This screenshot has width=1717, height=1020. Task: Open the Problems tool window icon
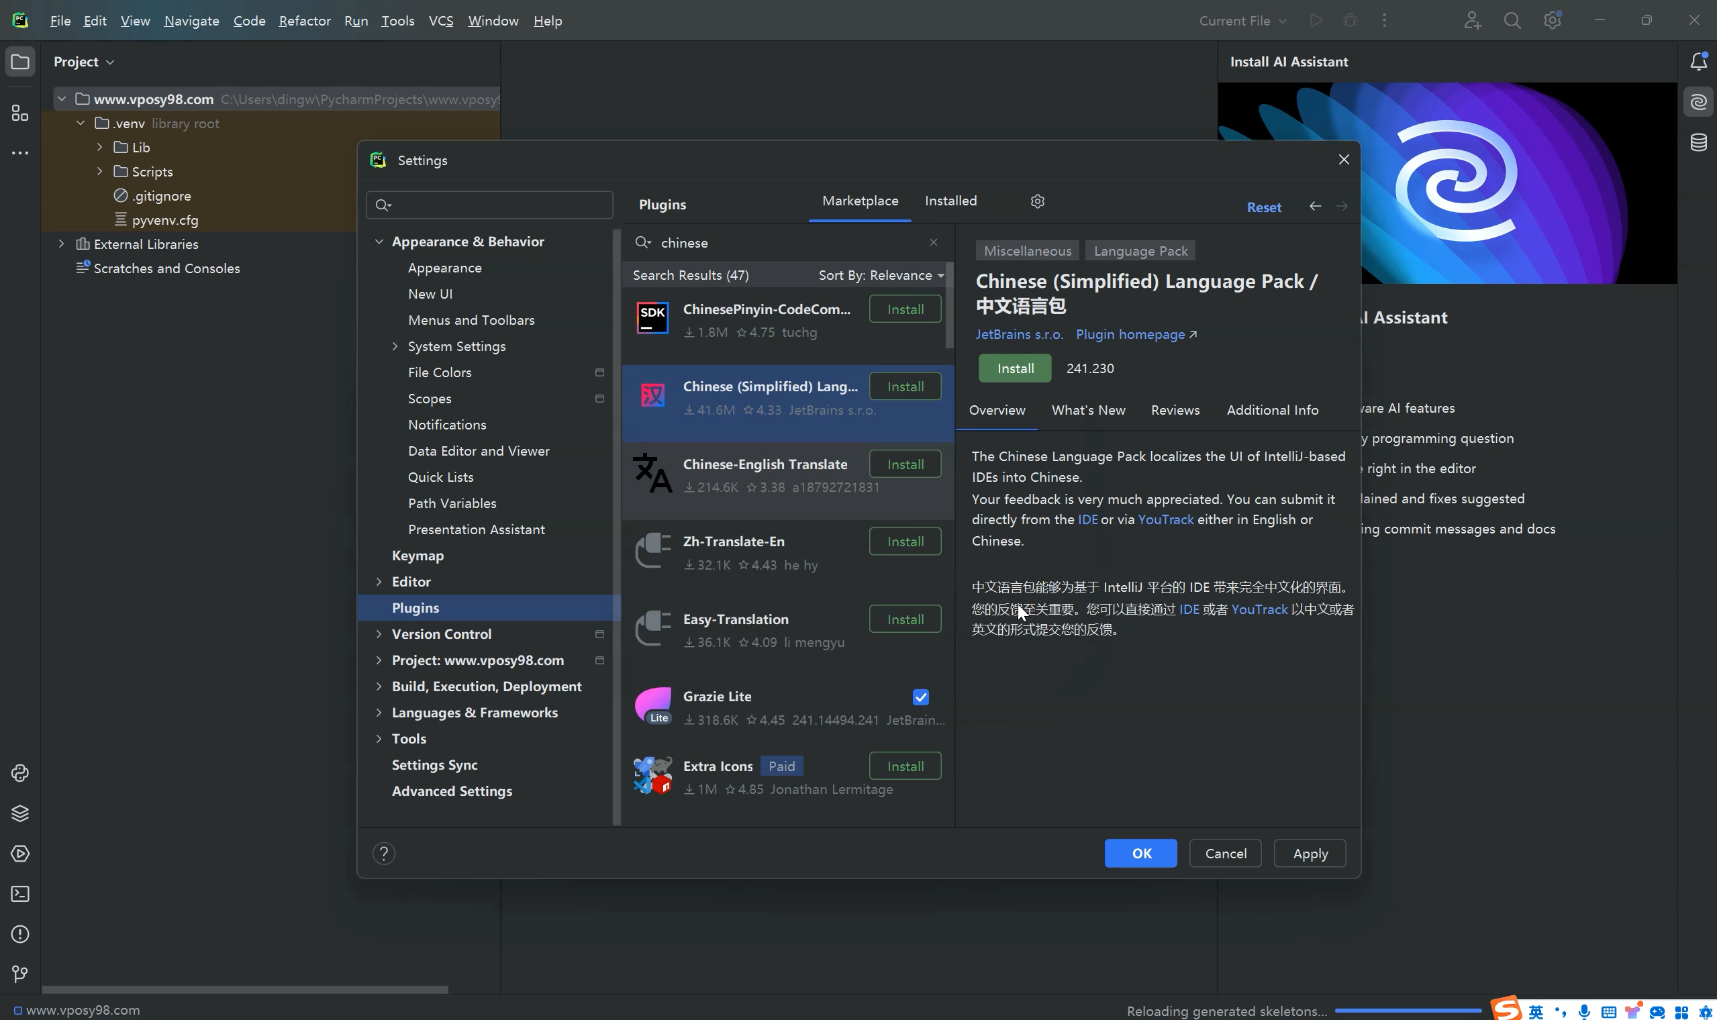(x=20, y=934)
